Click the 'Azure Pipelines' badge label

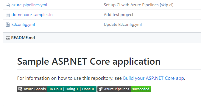[x=116, y=89]
